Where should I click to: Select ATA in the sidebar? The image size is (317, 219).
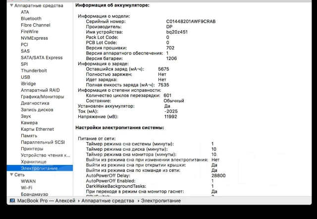point(25,12)
